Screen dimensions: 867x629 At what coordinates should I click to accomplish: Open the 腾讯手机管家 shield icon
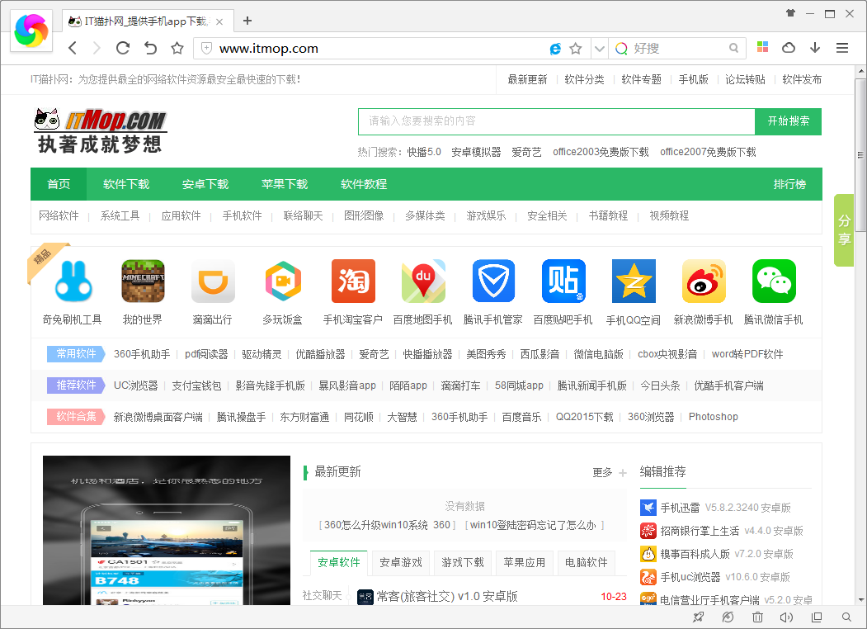(493, 281)
